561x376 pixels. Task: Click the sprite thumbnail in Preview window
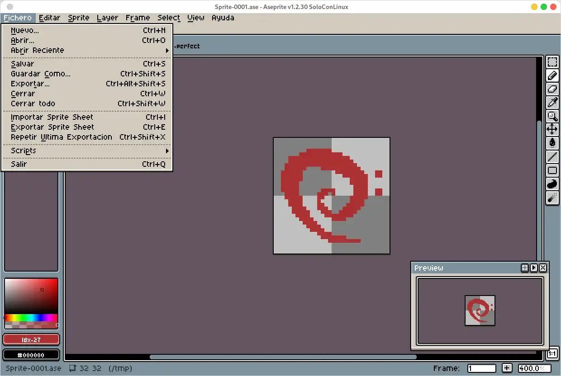[480, 310]
